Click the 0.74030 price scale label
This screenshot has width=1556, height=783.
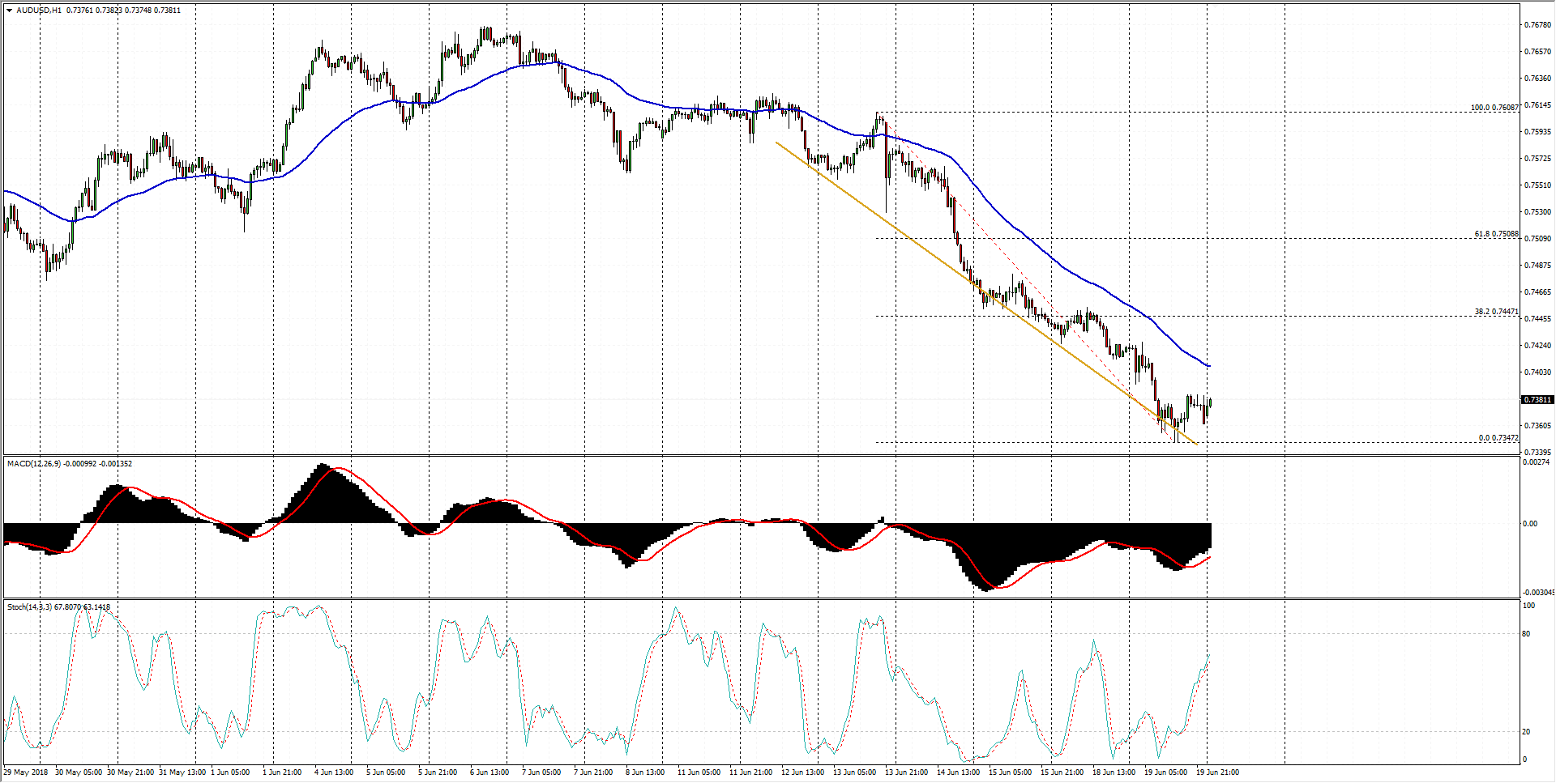point(1537,372)
